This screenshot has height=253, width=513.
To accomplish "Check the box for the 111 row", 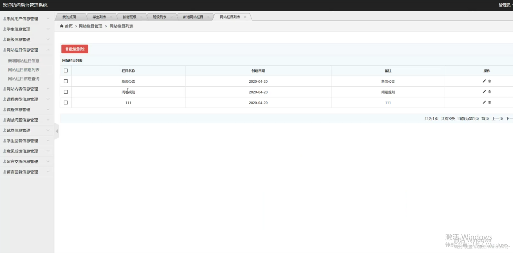I will pyautogui.click(x=66, y=102).
